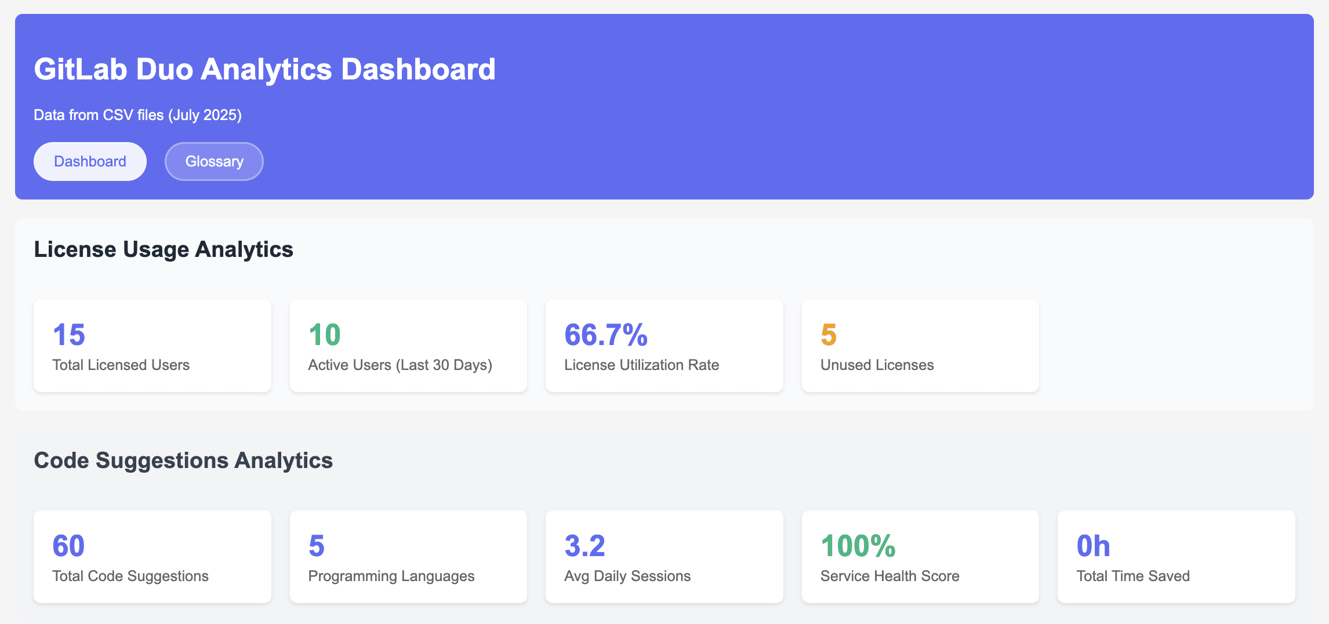
Task: Click the Programming Languages count 5
Action: [317, 546]
